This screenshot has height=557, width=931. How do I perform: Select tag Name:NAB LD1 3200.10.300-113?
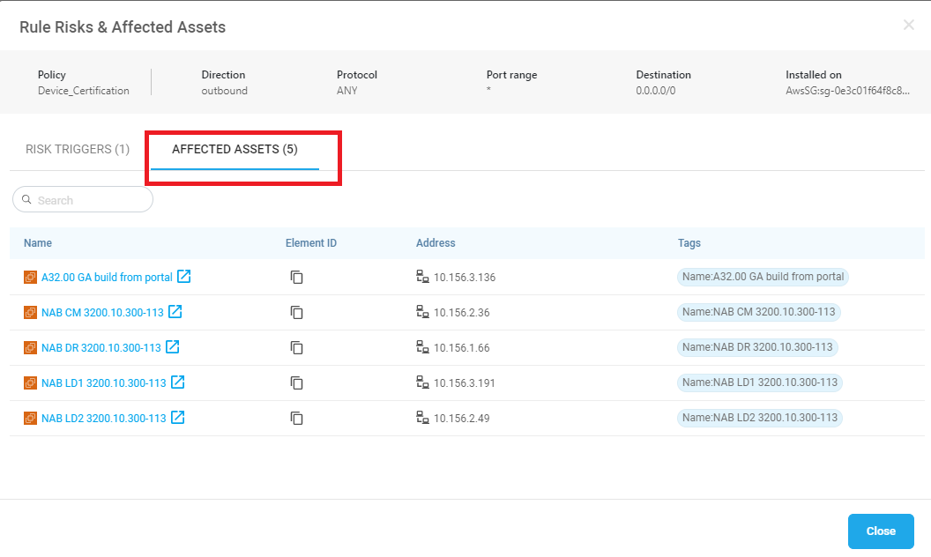pyautogui.click(x=759, y=382)
